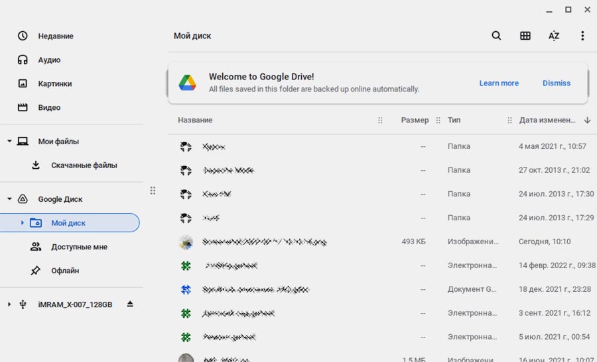Toggle the descending sort arrow on date column
This screenshot has height=362, width=597.
click(x=587, y=120)
